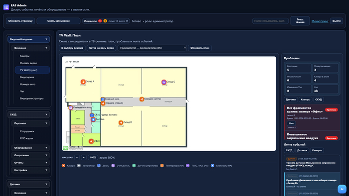Screen dimensions: 349x196
Task: Click the Температура (HA) legend icon
Action: pyautogui.click(x=162, y=166)
